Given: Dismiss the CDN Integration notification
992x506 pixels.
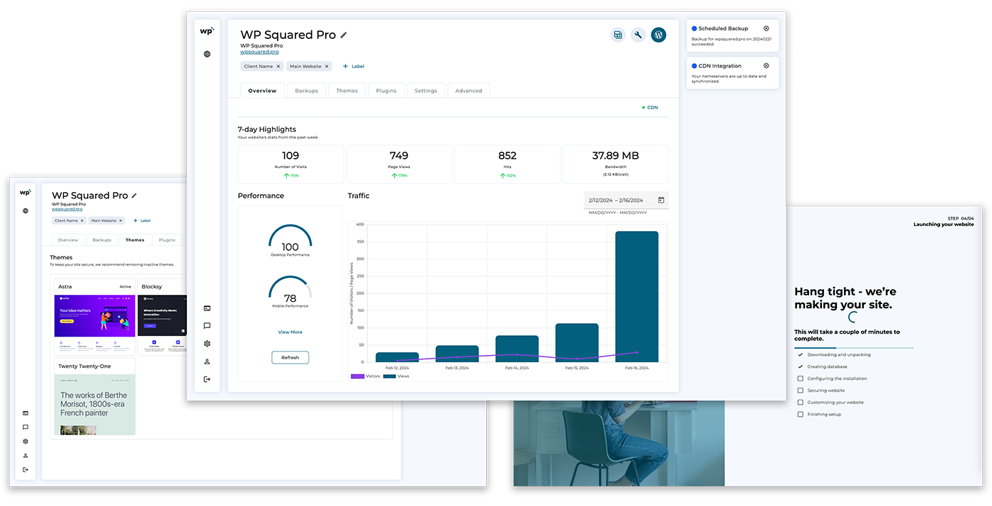Looking at the screenshot, I should [766, 66].
